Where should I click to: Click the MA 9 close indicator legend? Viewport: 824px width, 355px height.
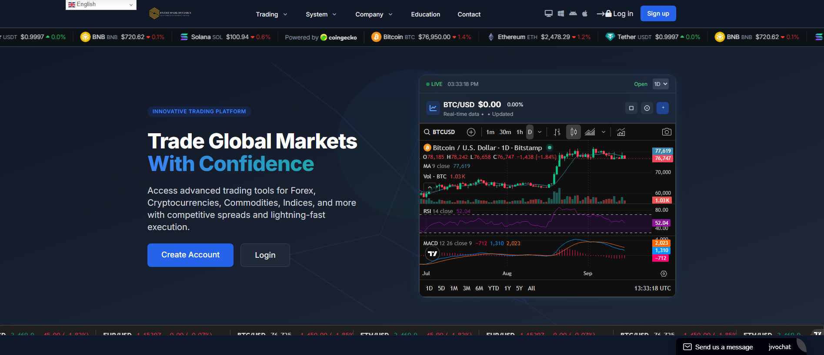pos(447,166)
